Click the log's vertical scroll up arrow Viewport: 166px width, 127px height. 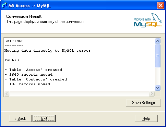pos(158,41)
